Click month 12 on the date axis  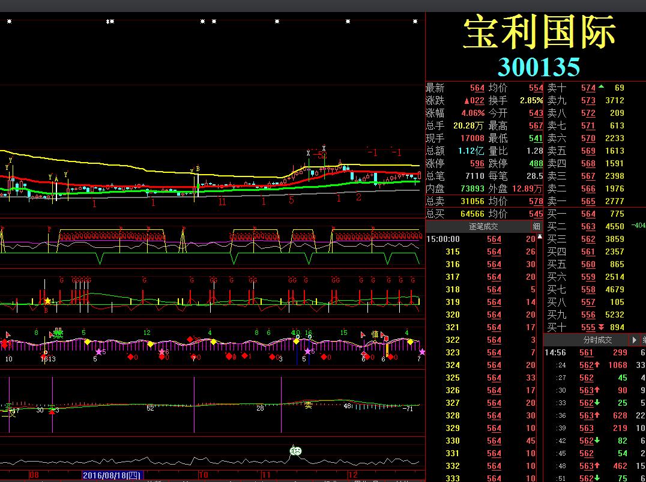click(352, 475)
